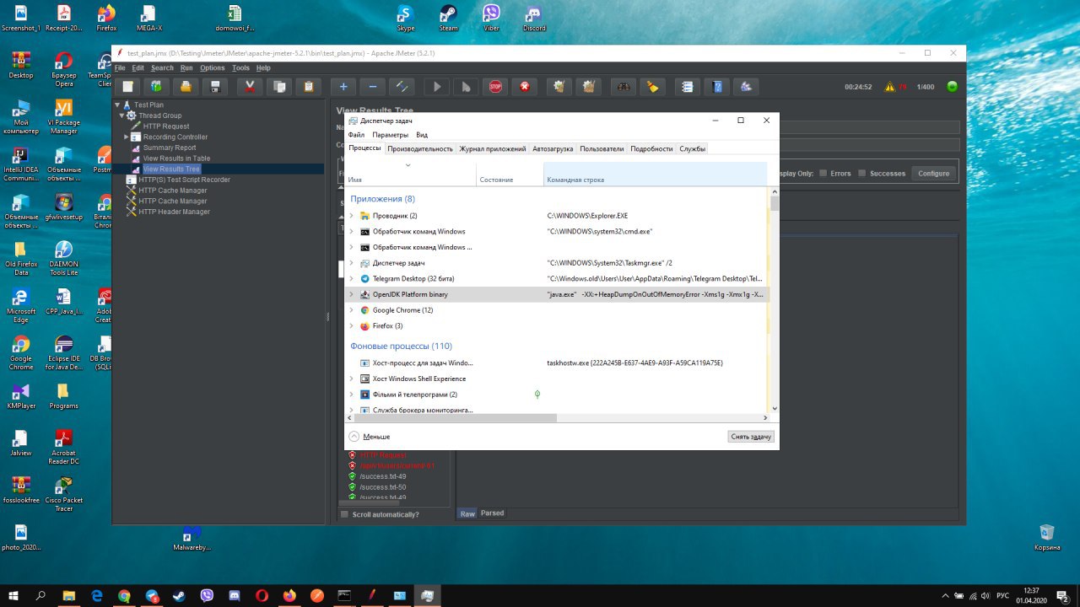Image resolution: width=1080 pixels, height=607 pixels.
Task: Click the Reset Search icon in JMeter toolbar
Action: [651, 86]
